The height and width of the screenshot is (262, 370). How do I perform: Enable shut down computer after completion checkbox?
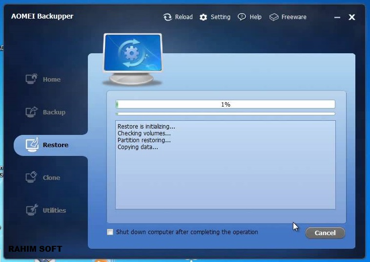110,232
